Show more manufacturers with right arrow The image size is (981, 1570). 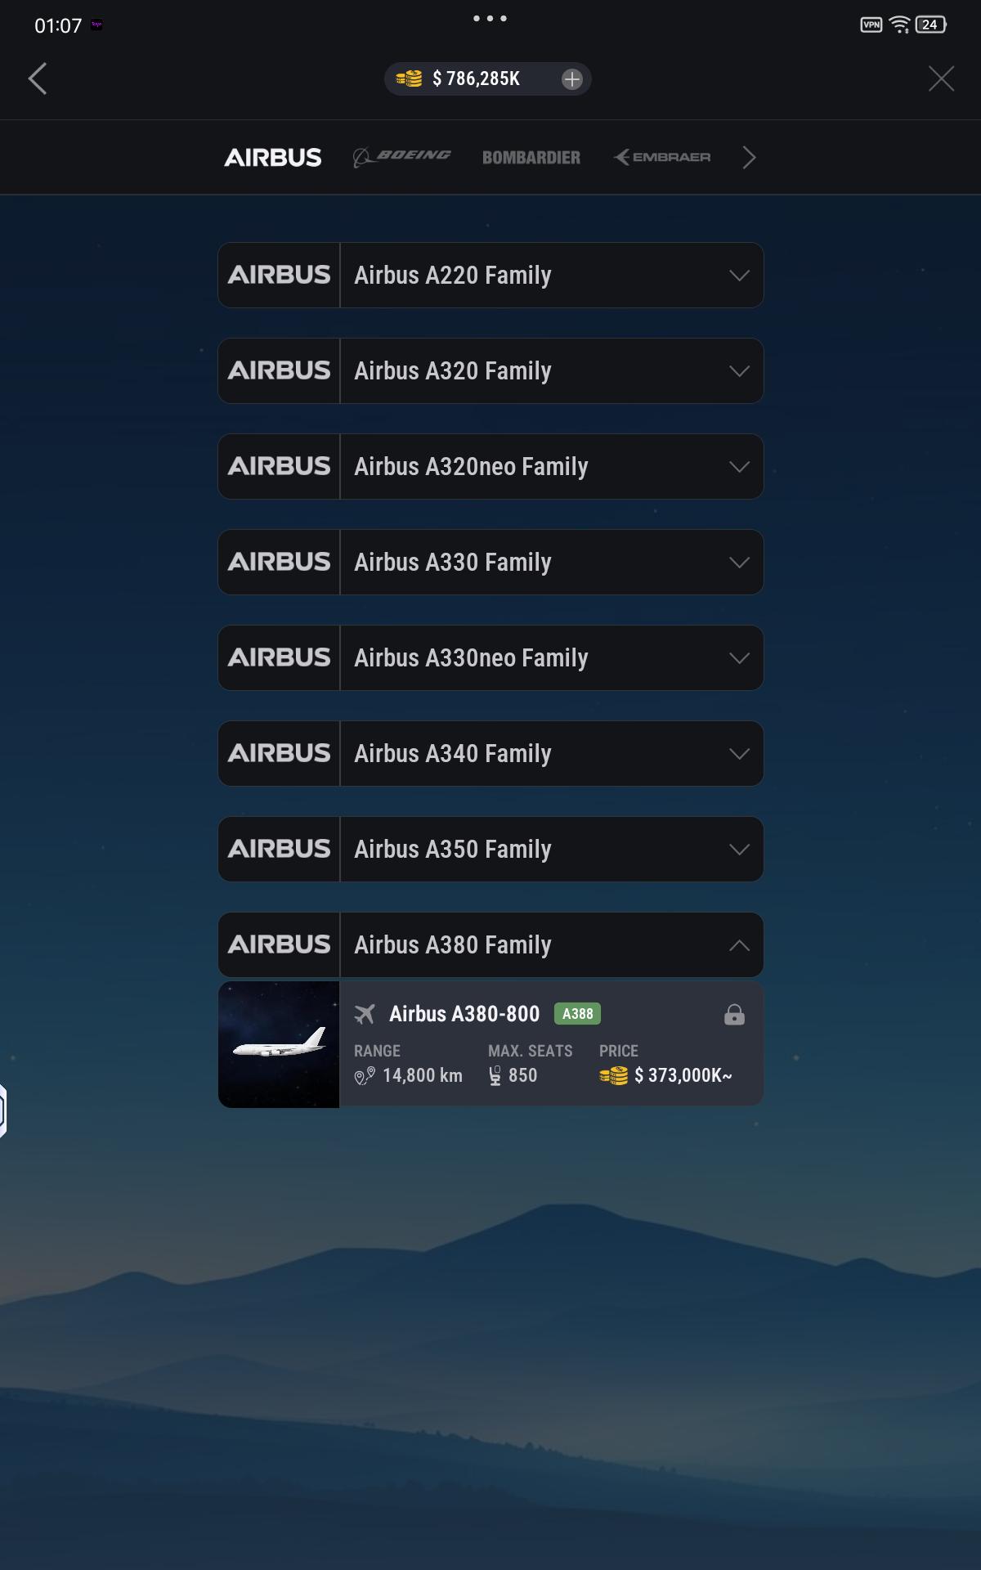[749, 157]
